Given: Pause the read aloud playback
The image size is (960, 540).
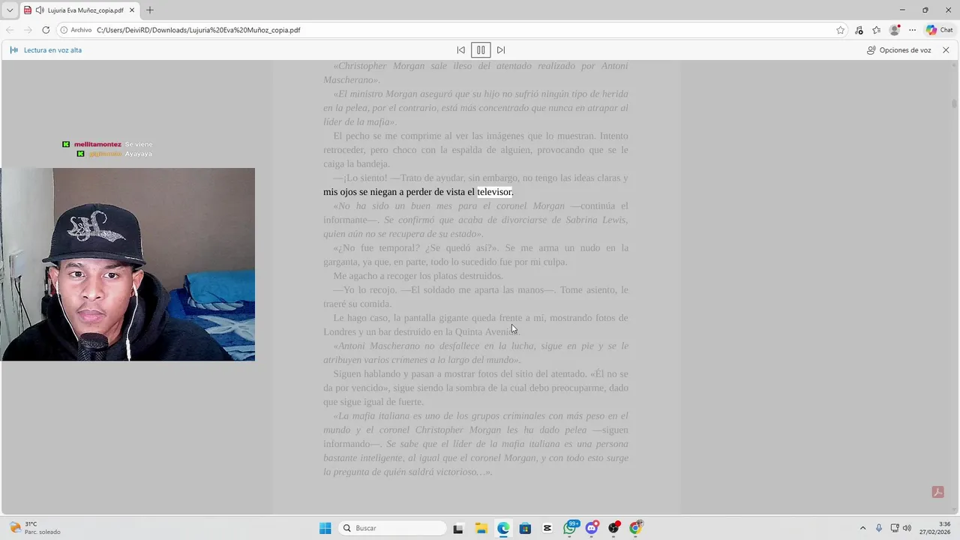Looking at the screenshot, I should pyautogui.click(x=481, y=50).
